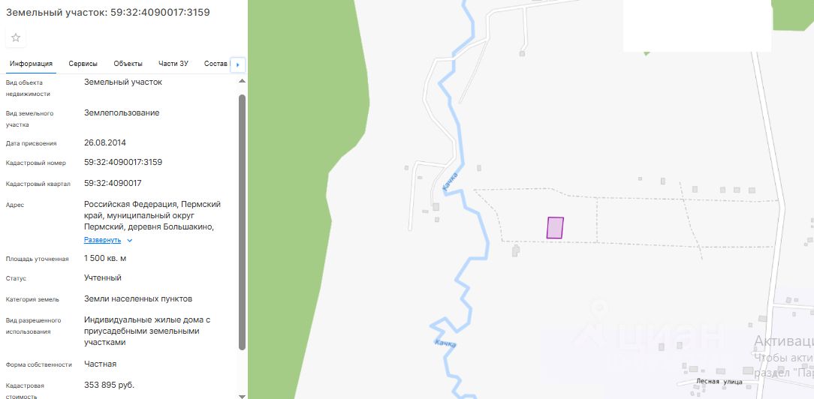
Task: Click the Кадастровый номер value 59:32:4090017:3159
Action: point(123,162)
